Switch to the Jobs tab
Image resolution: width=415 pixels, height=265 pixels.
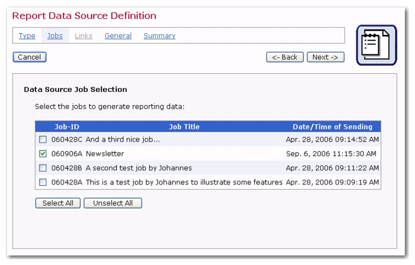55,35
